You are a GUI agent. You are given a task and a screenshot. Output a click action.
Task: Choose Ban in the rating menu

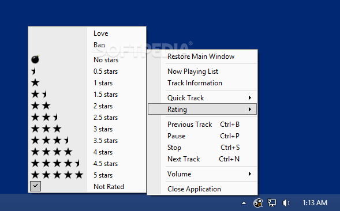(99, 45)
